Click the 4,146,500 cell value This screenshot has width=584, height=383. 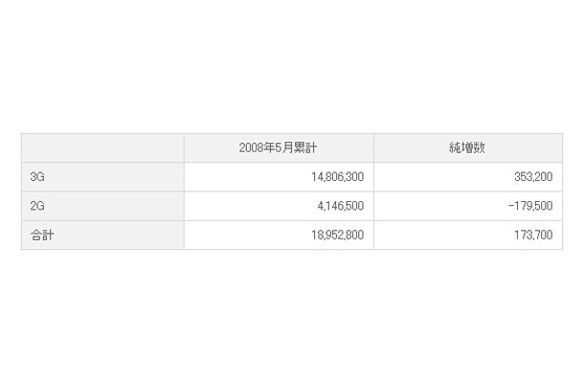click(341, 206)
